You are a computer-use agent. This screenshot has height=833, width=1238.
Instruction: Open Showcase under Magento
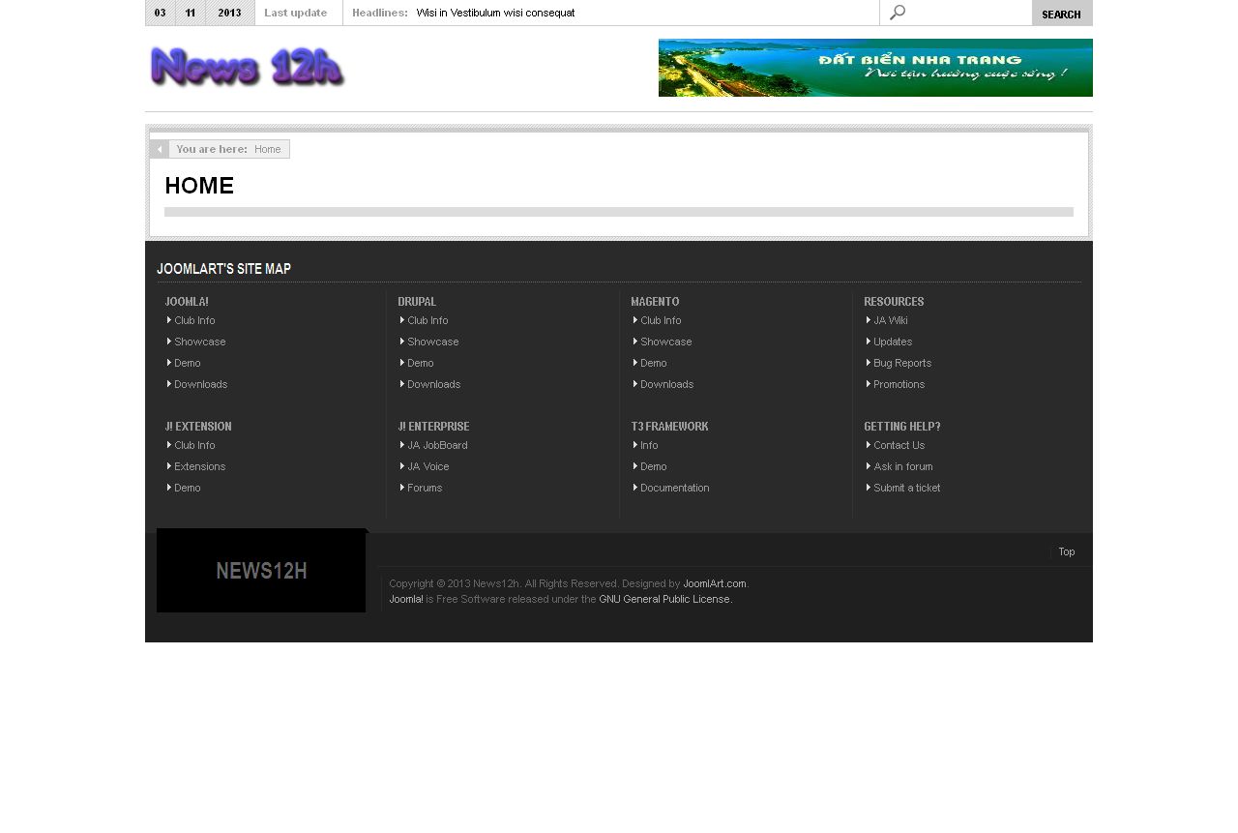coord(666,342)
